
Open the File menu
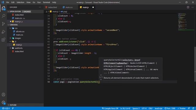(x=7, y=2)
